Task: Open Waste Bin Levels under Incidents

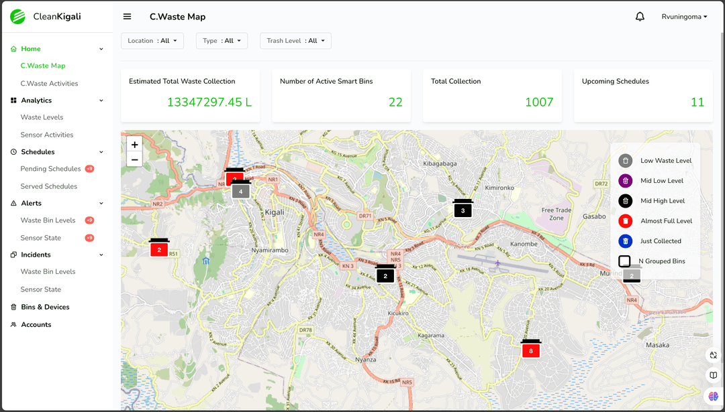Action: [48, 272]
